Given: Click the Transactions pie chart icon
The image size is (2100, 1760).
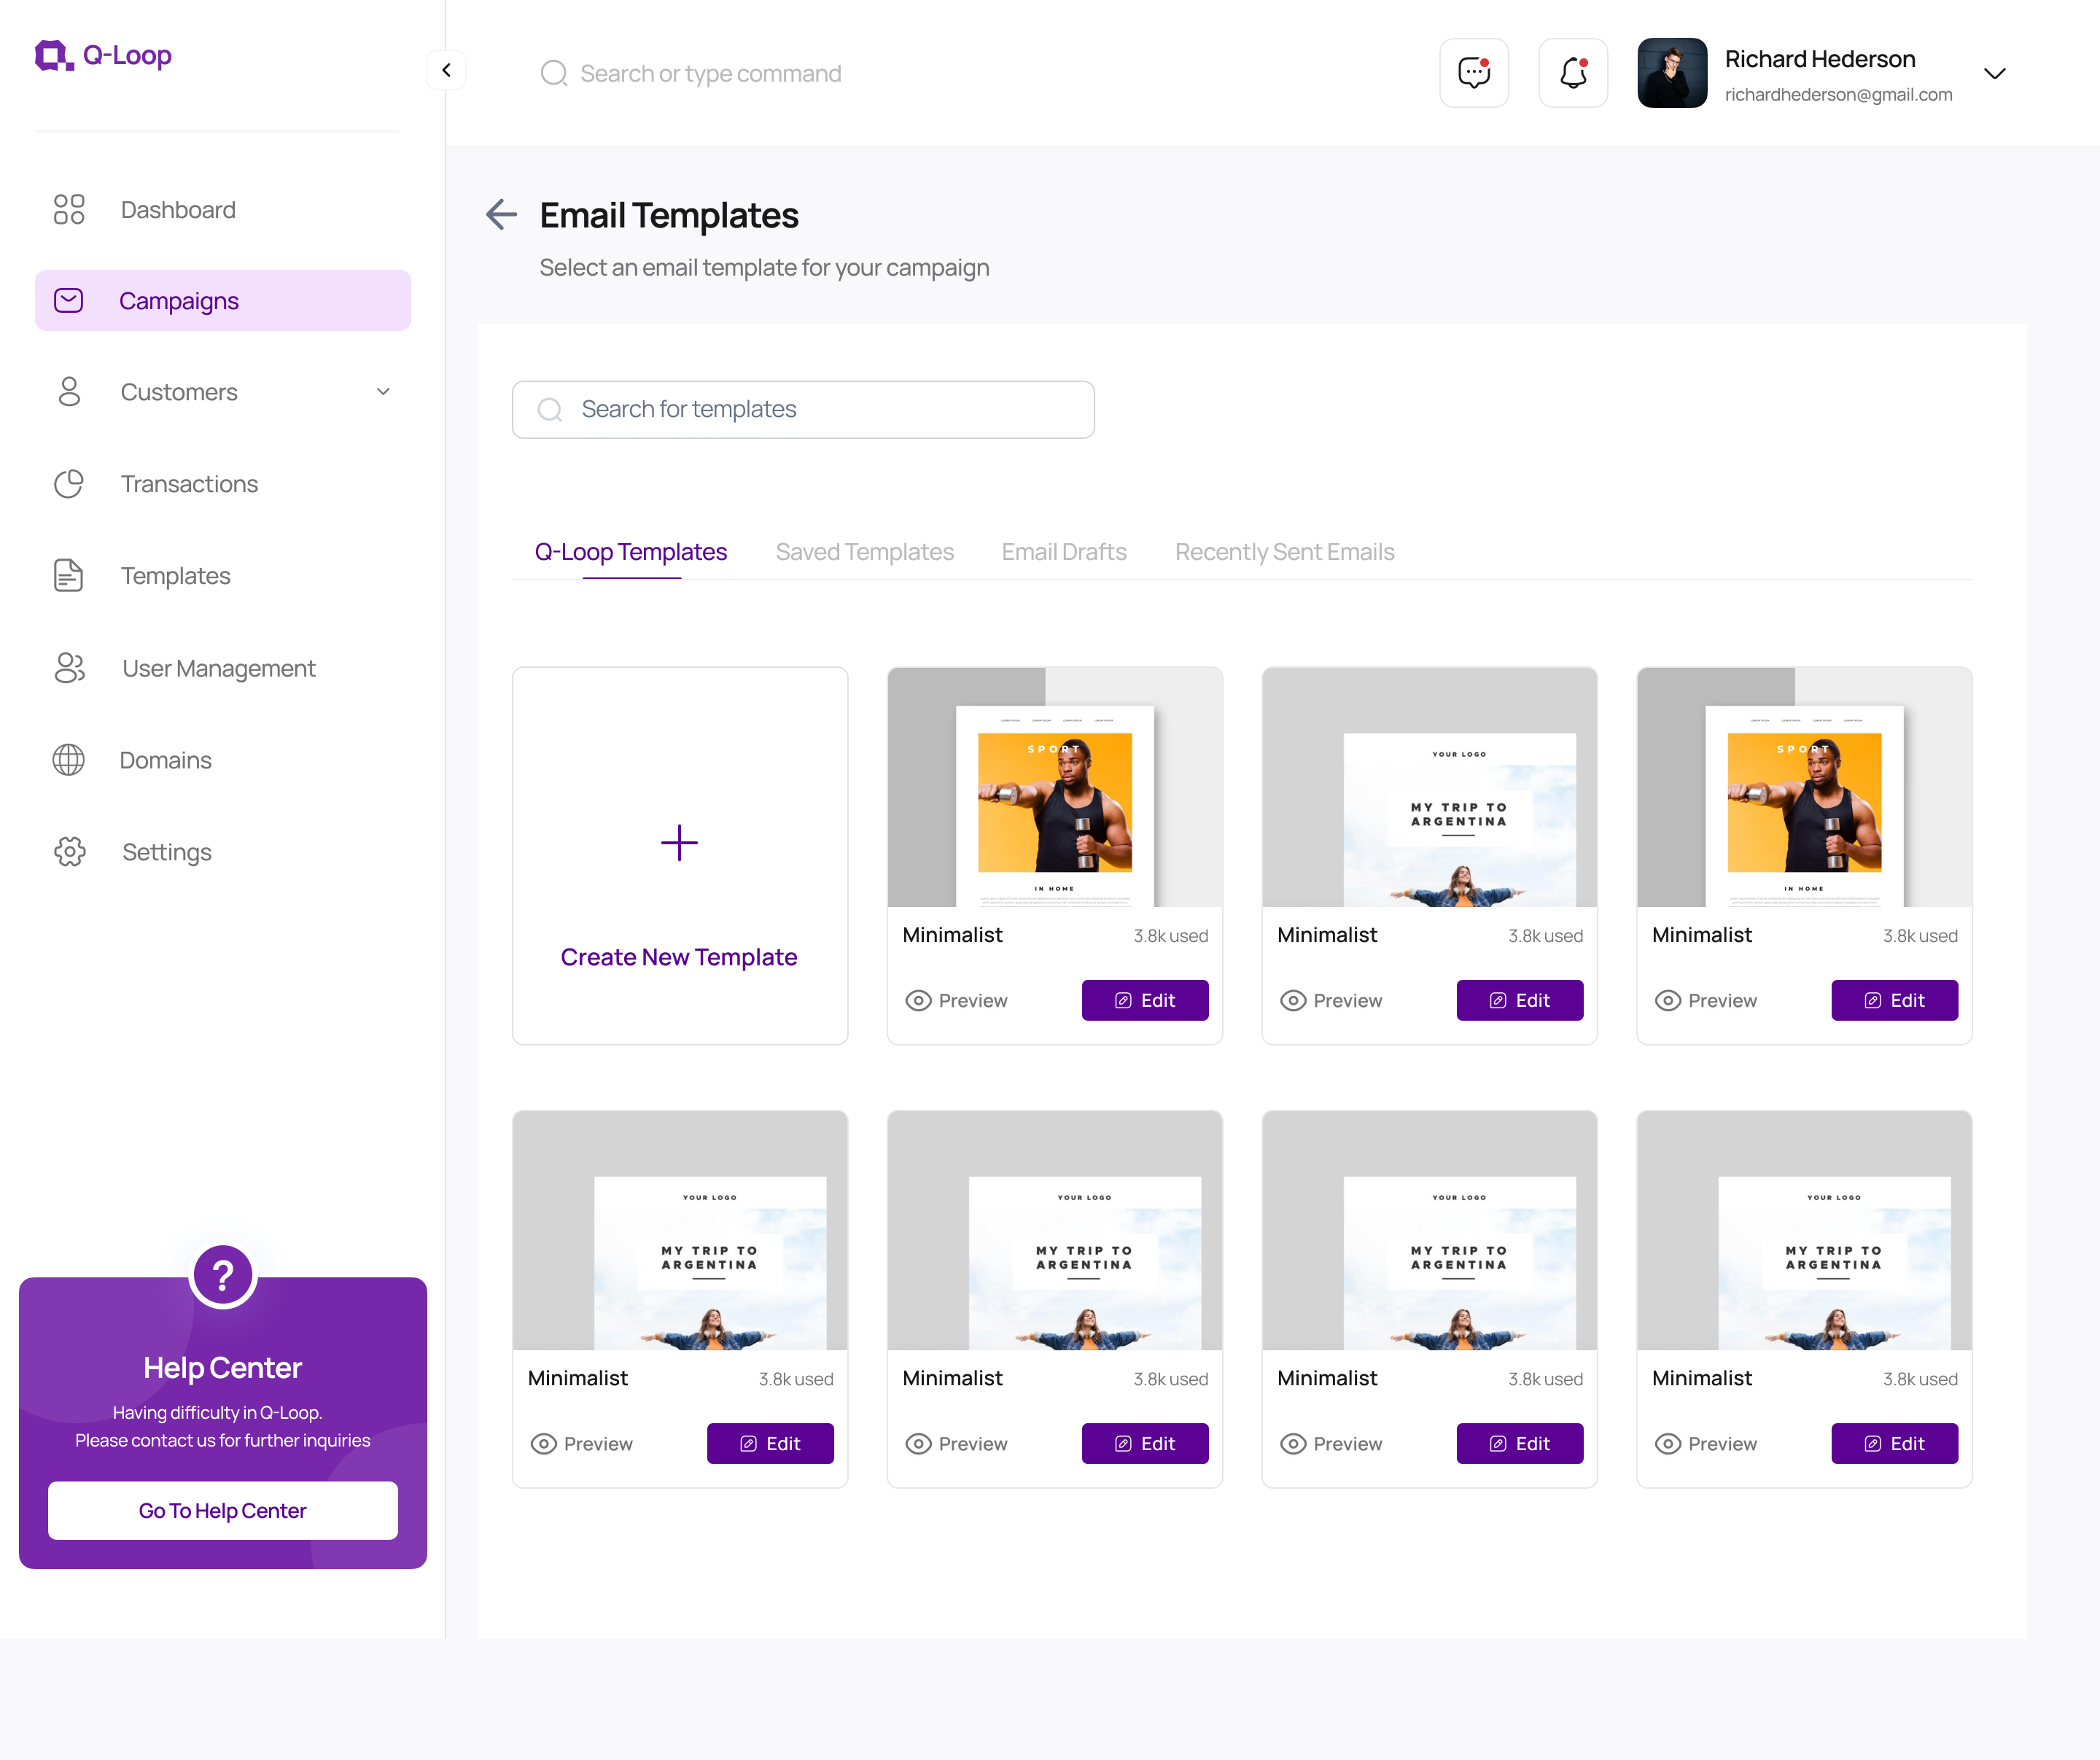Looking at the screenshot, I should (69, 483).
